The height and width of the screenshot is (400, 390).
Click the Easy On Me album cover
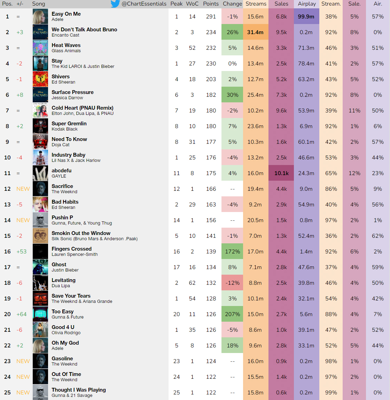coord(40,17)
